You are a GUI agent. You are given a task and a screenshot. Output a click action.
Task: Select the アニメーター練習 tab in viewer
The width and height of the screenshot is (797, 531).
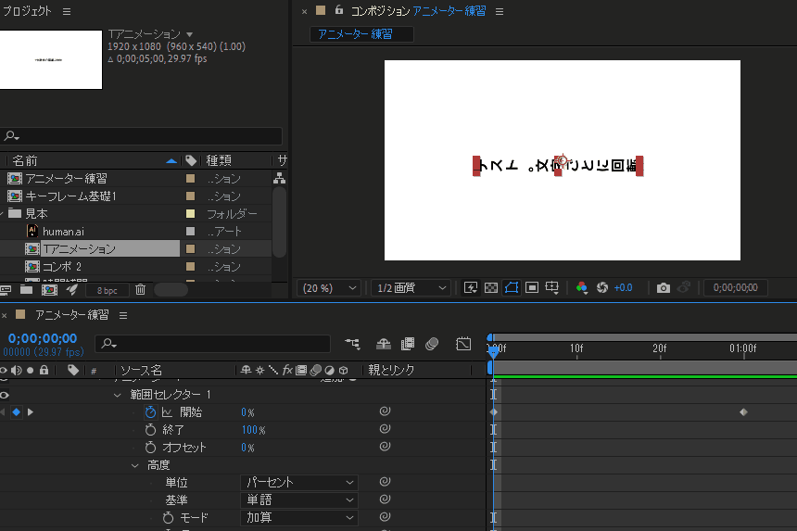tap(361, 34)
